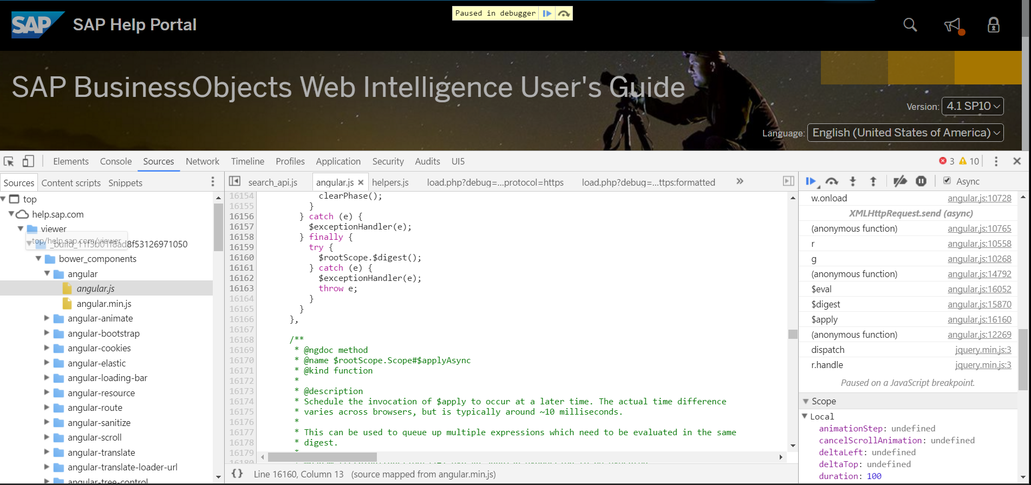Click line number 16160 in gutter
This screenshot has height=485, width=1031.
coord(242,258)
